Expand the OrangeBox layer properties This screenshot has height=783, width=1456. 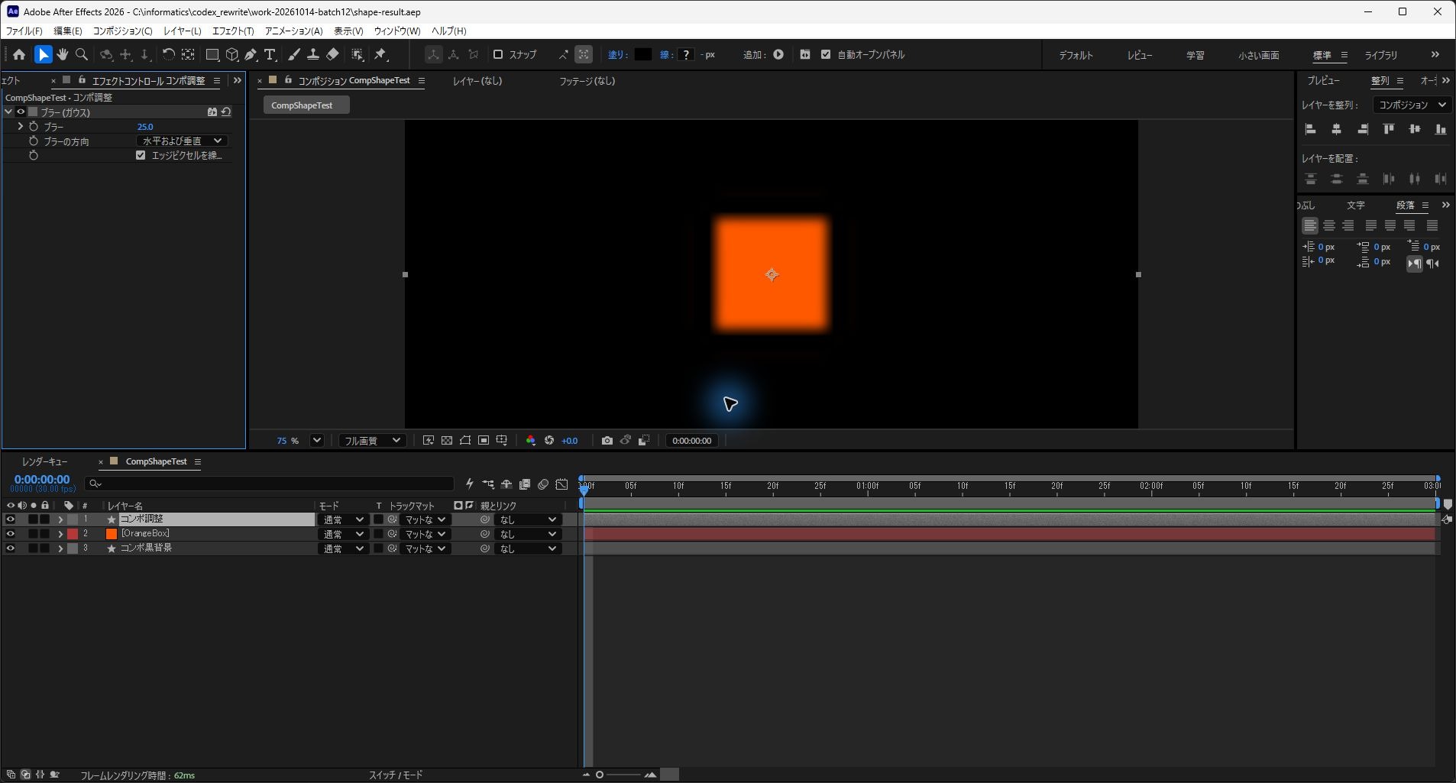tap(60, 534)
